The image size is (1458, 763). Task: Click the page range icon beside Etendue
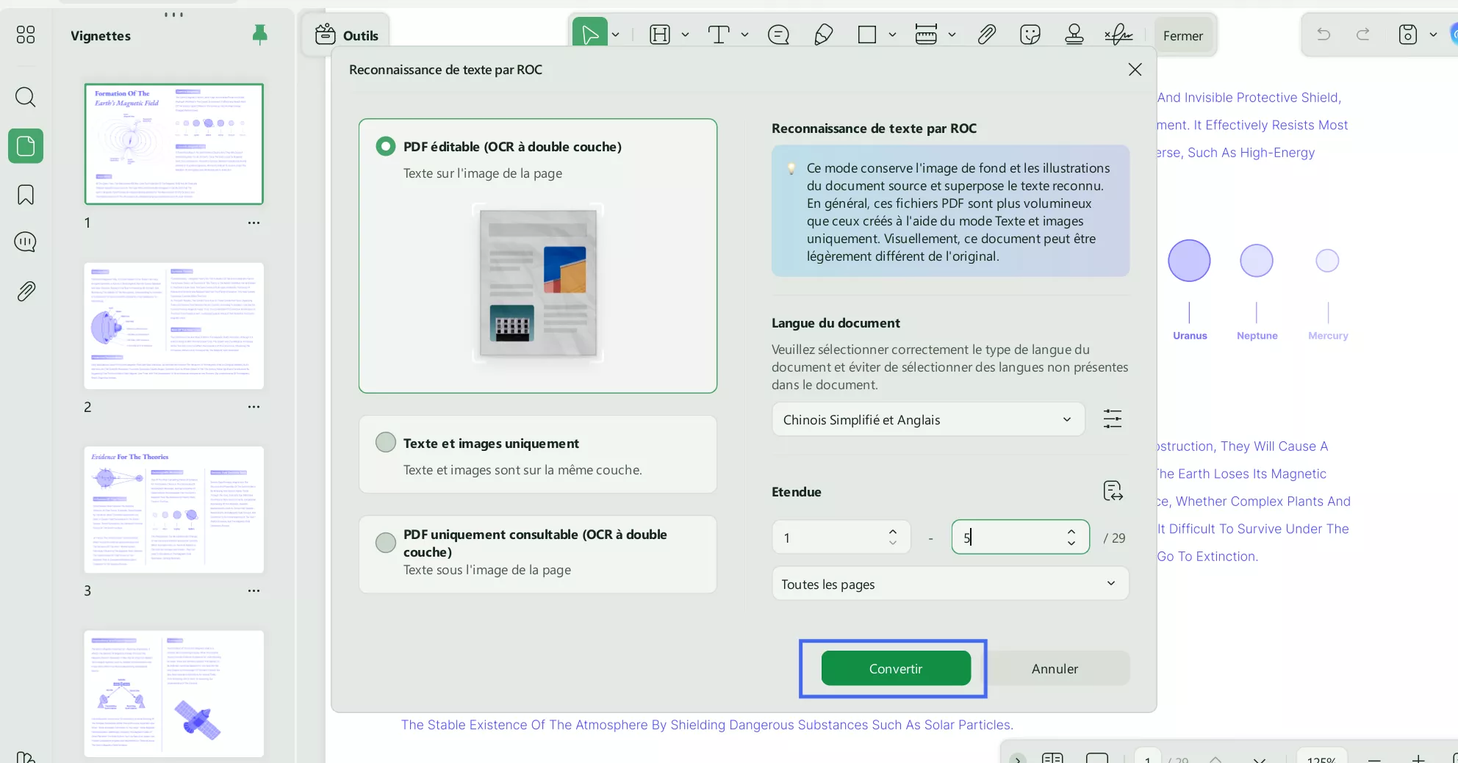(1113, 491)
